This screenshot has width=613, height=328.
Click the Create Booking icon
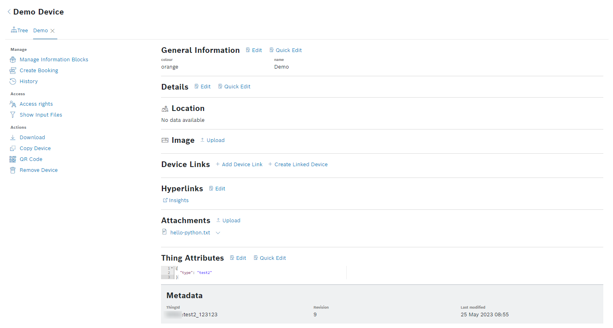click(x=13, y=71)
